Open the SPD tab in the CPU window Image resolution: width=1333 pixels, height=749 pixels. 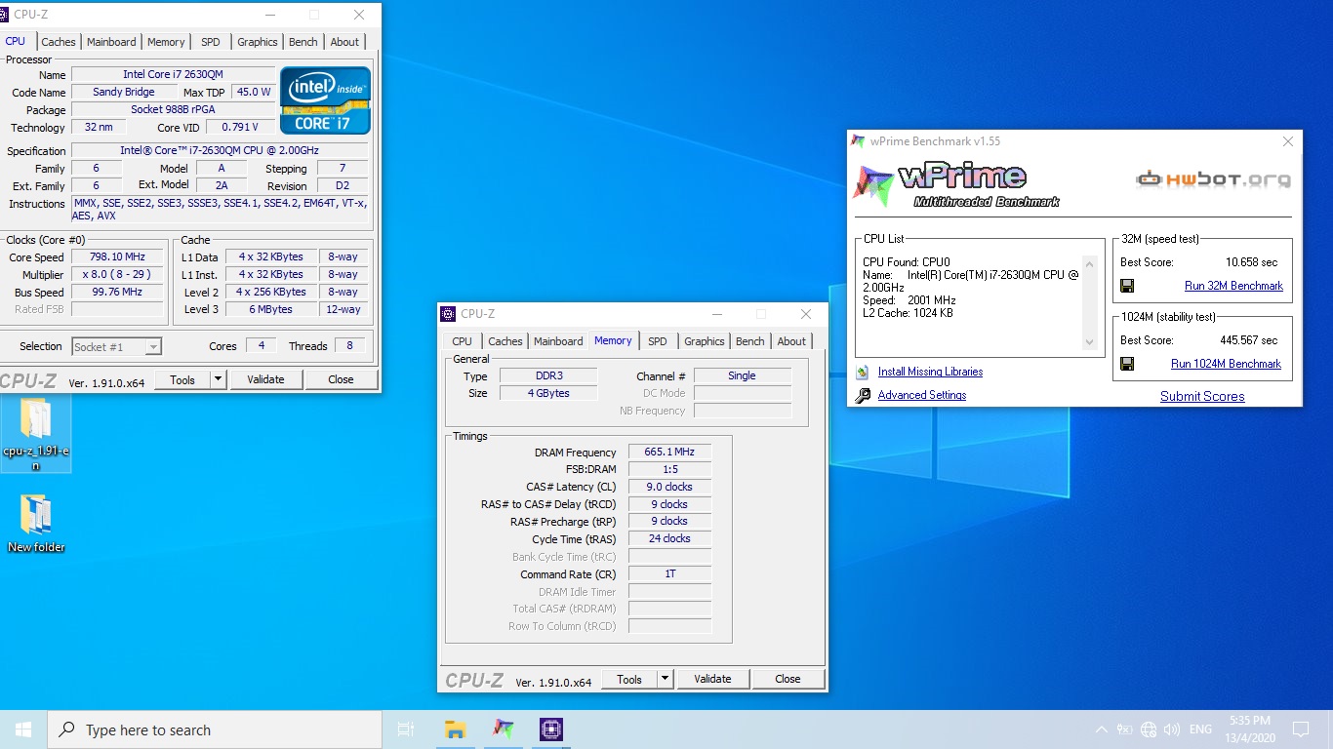tap(211, 42)
